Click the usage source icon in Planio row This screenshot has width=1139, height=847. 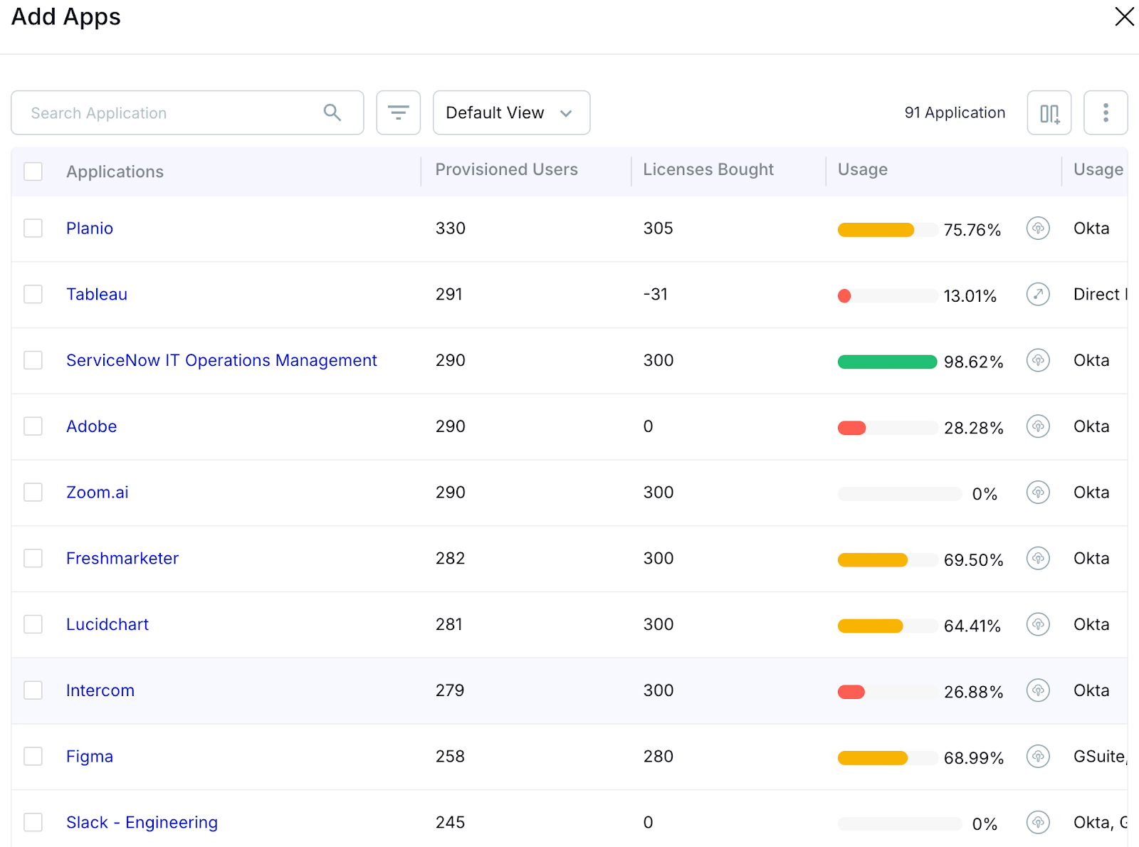[x=1038, y=228]
